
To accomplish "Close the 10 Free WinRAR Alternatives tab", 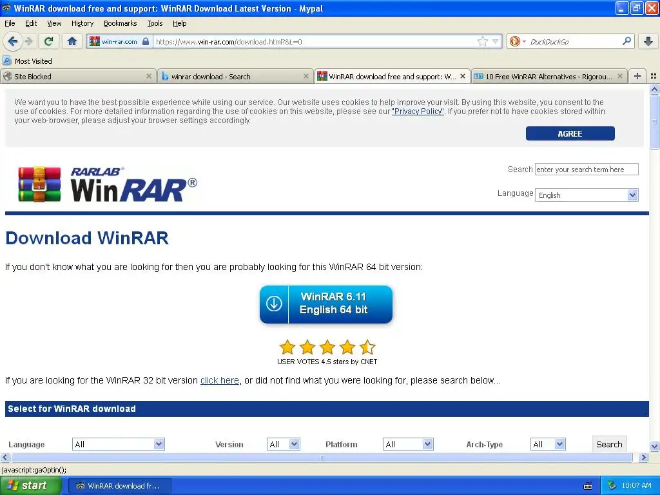I will pyautogui.click(x=619, y=76).
